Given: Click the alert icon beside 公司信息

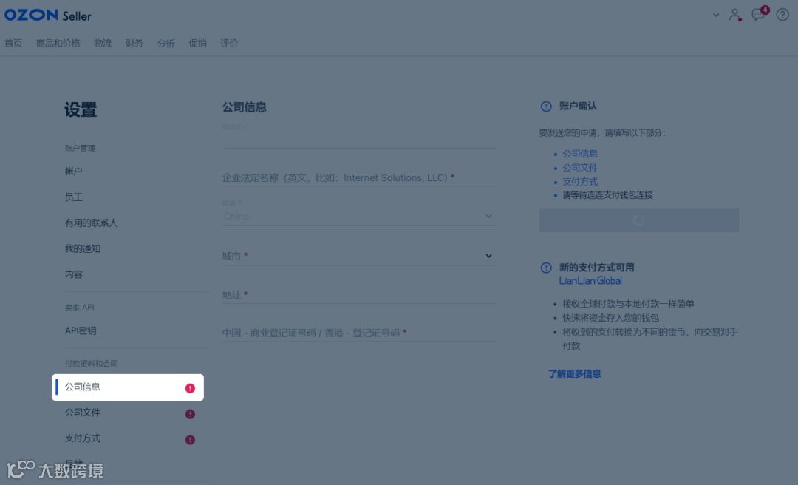Looking at the screenshot, I should (x=190, y=388).
